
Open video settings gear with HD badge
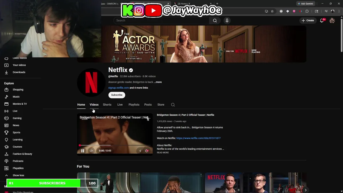(x=147, y=151)
